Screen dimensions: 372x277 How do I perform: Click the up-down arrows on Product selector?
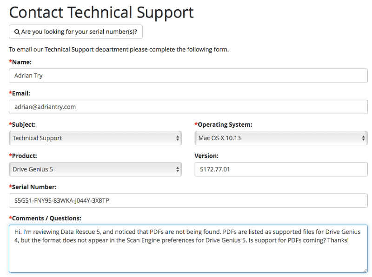[178, 169]
